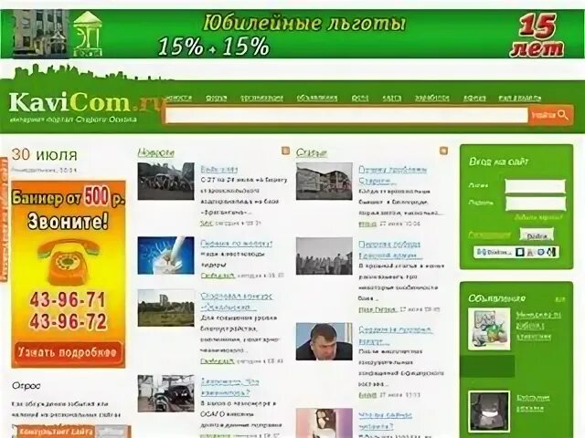
Task: Focus the login (Логин) input field
Action: click(536, 186)
